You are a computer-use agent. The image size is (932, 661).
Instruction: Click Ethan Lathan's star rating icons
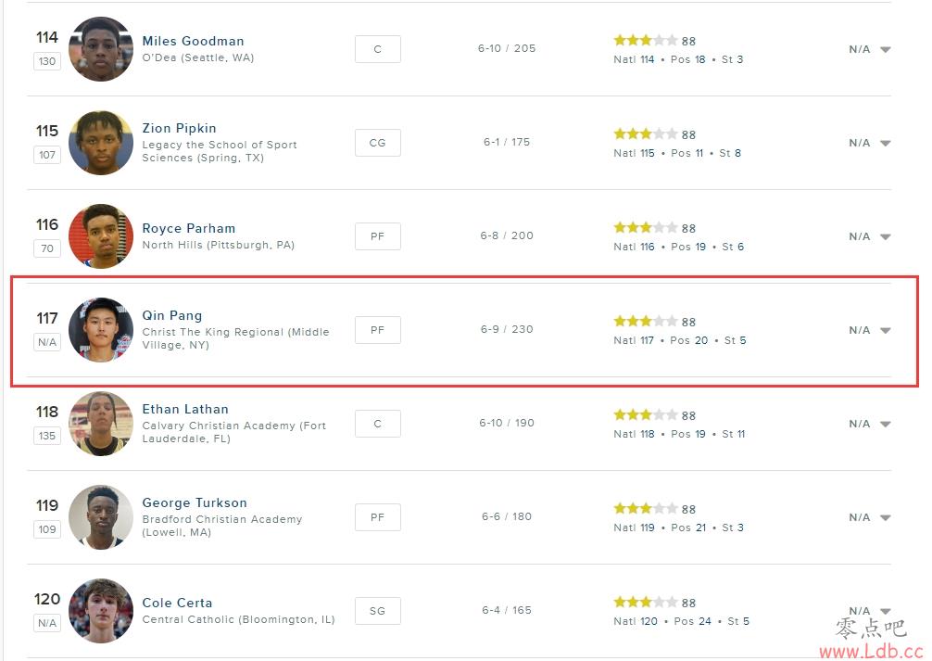[645, 414]
